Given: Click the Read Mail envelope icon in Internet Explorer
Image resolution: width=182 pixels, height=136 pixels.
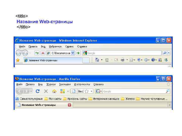Looking at the screenshot, I should [116, 60].
